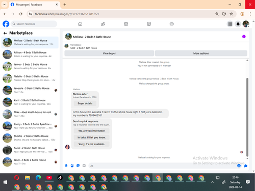Reload the page

pyautogui.click(x=21, y=14)
